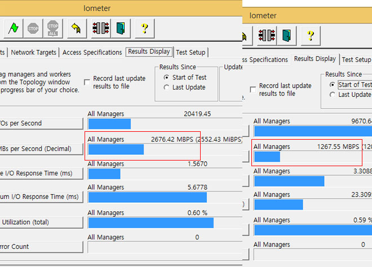Open Help question mark in right window
This screenshot has width=372, height=267.
point(310,34)
